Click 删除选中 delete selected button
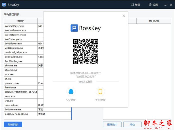Viewport: 175px width, 131px height. click(x=112, y=124)
